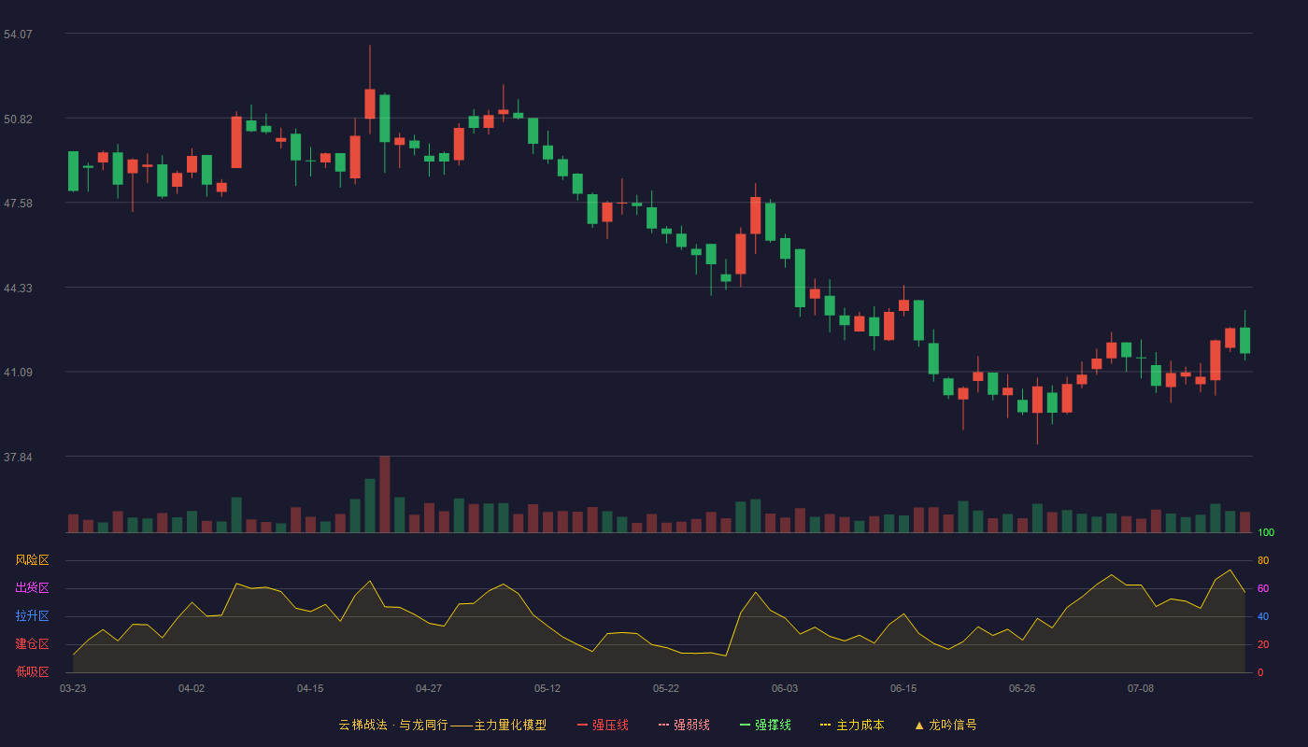
Task: Click the 41.09 price axis label
Action: pos(18,372)
